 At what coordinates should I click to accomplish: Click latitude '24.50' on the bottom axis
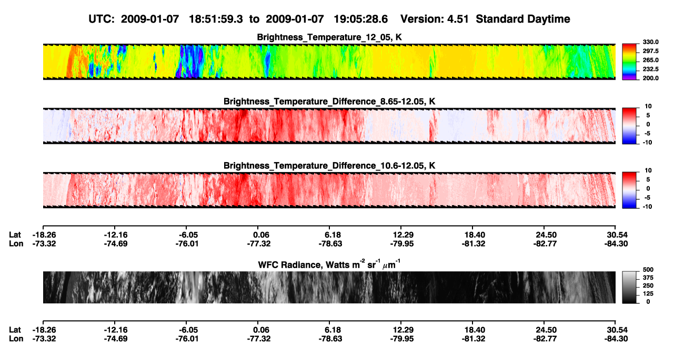click(x=545, y=330)
